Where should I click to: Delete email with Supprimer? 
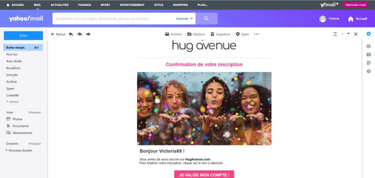(220, 34)
